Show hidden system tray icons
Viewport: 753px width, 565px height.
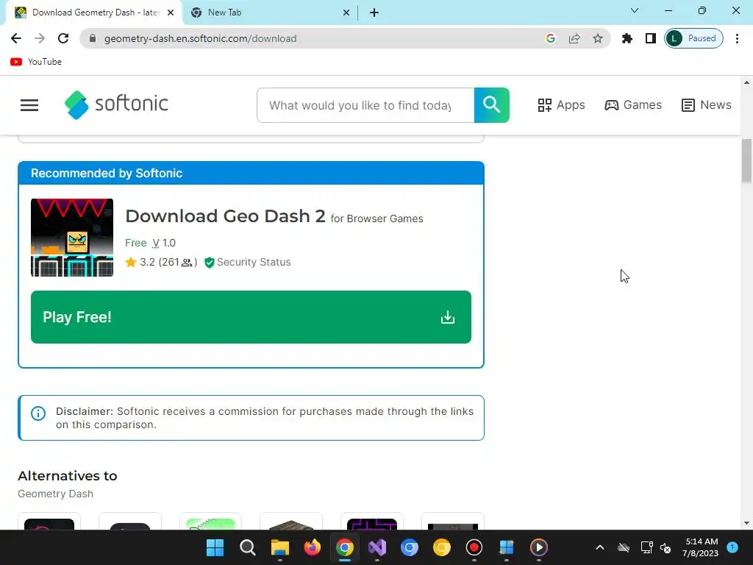(x=600, y=547)
